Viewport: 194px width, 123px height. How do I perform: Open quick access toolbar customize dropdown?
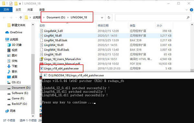coord(20,4)
